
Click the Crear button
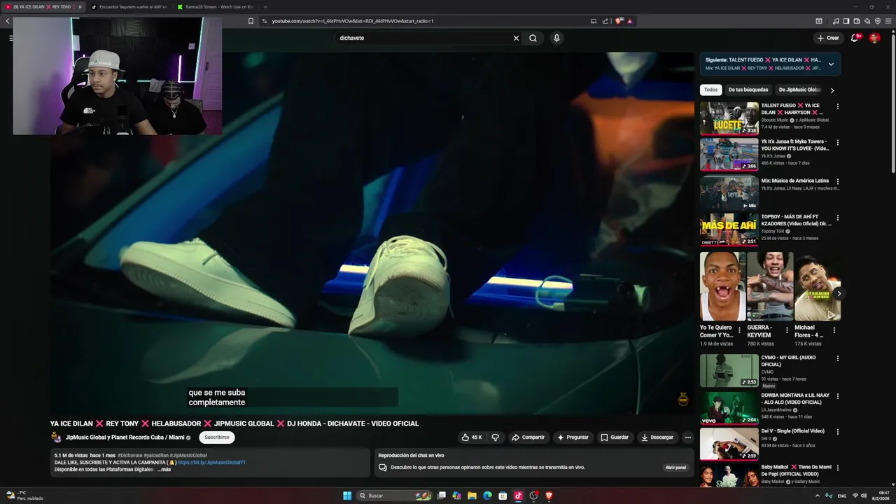point(827,38)
